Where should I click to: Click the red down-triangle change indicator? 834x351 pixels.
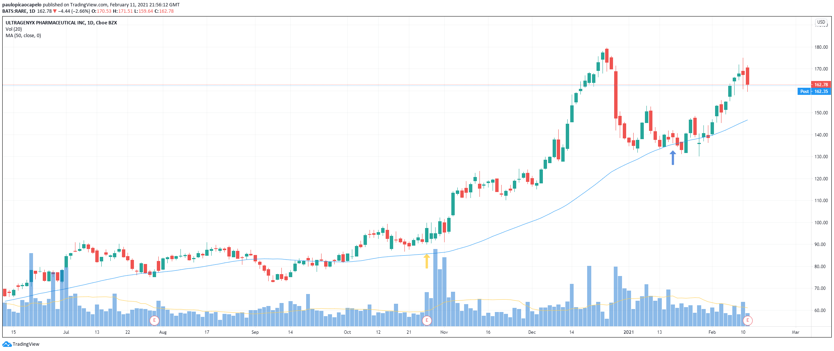pos(55,11)
